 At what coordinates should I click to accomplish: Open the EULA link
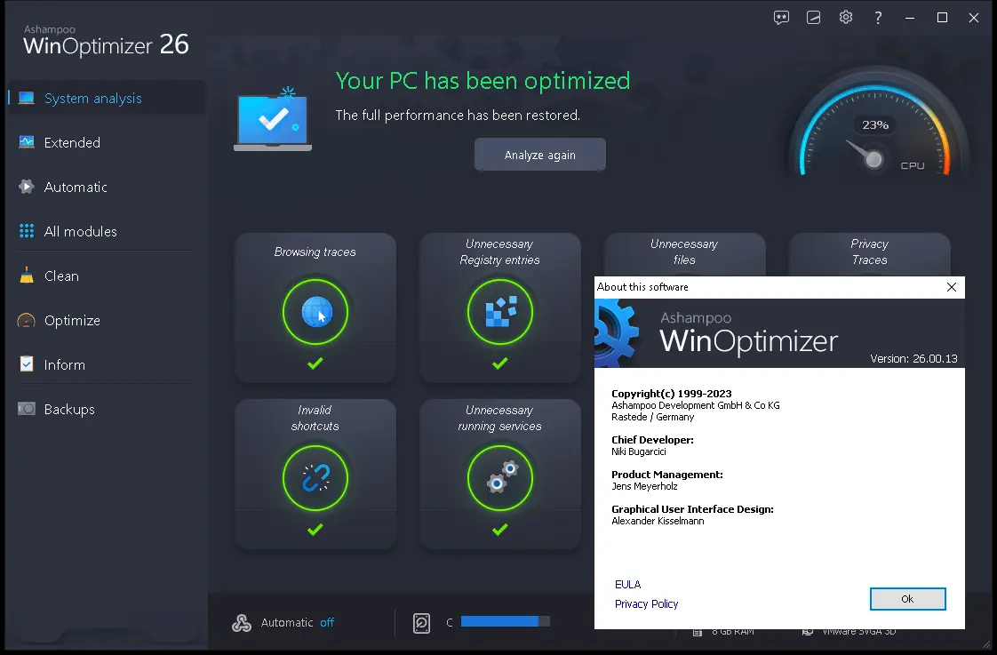pos(627,584)
